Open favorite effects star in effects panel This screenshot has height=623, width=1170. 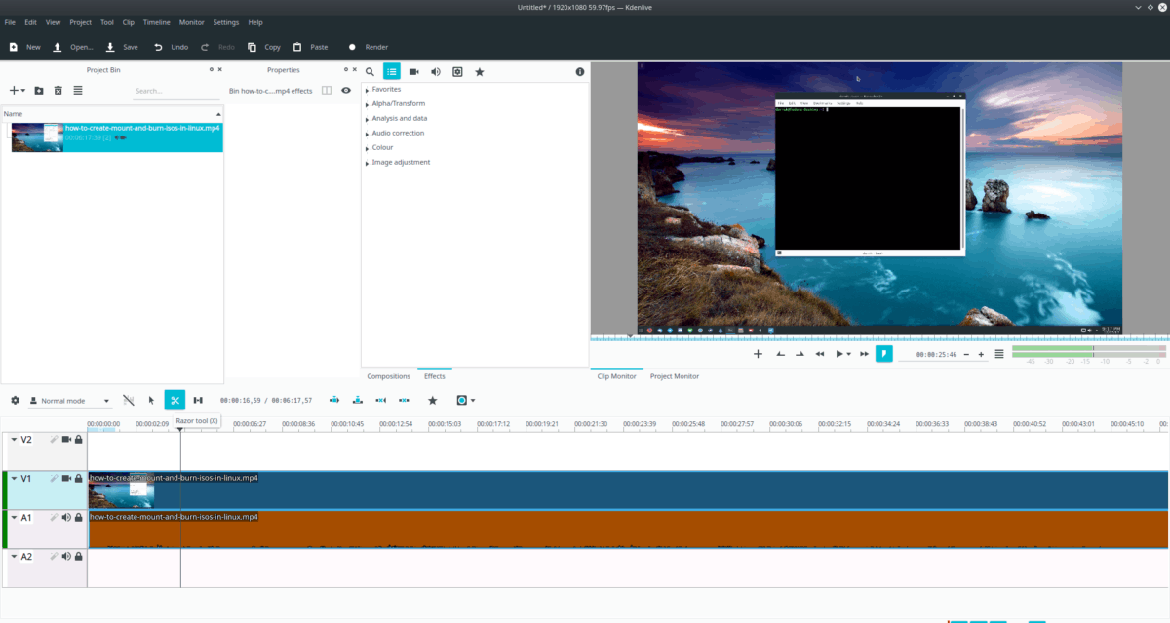480,72
